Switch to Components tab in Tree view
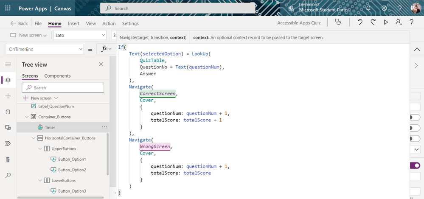 (57, 76)
